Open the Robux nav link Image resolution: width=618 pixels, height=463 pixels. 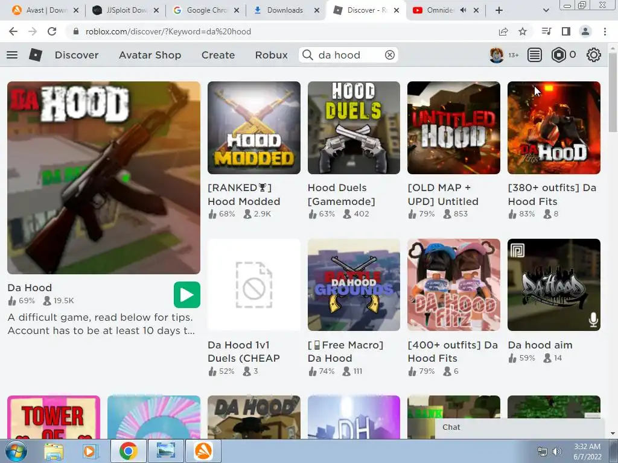point(271,55)
